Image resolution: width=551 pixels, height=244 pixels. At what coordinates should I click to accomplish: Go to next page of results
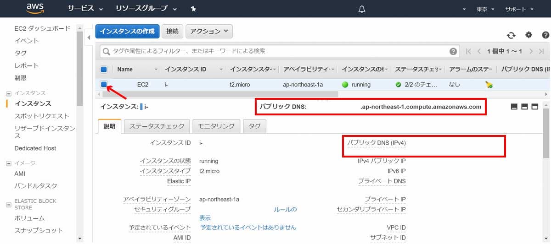[x=531, y=51]
